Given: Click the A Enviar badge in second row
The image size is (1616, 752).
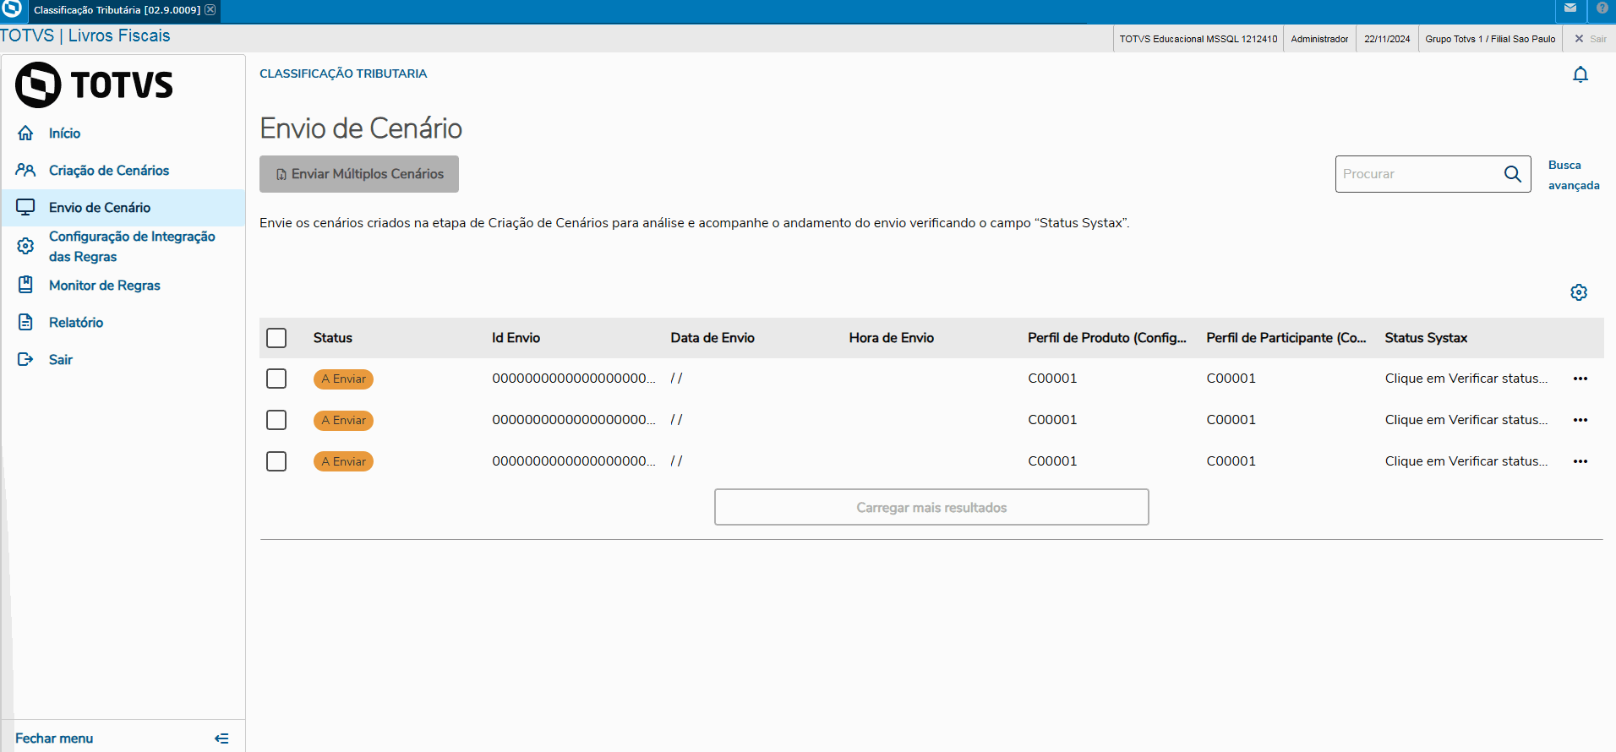Looking at the screenshot, I should click(343, 420).
